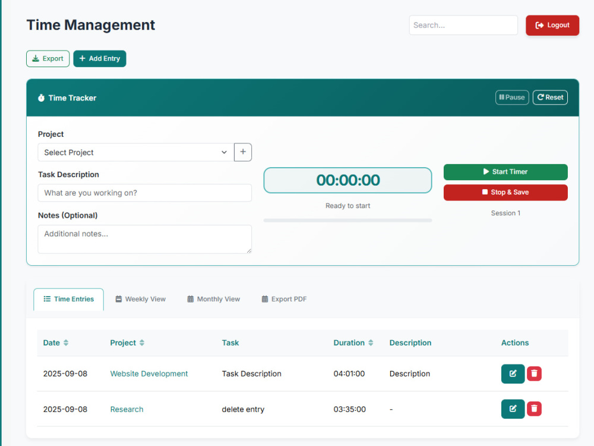
Task: Click the 2025-09-08 date in Research row
Action: click(65, 409)
